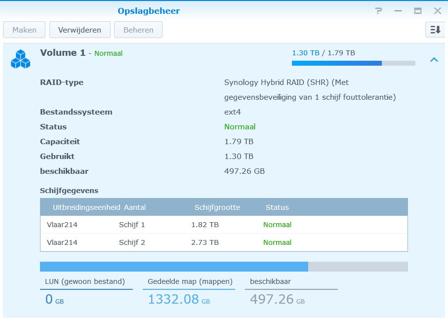The image size is (448, 318).
Task: Click the Gedeelde map 1332.08 GB value
Action: 179,299
